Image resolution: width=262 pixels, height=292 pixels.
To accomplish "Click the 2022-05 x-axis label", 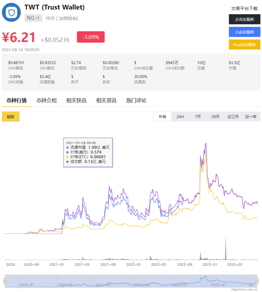I will [158, 265].
